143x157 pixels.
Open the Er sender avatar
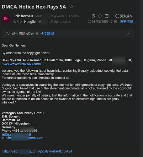(6, 19)
